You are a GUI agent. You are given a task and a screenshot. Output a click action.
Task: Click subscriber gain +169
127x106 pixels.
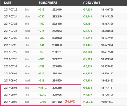point(41,24)
